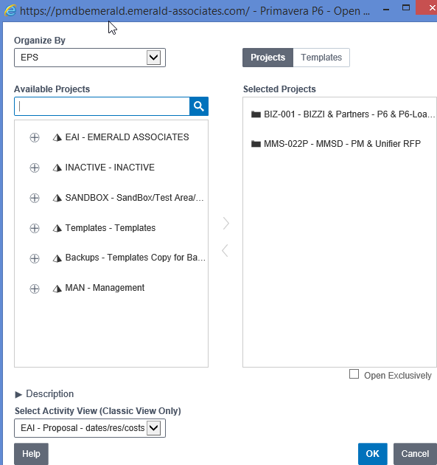Click the EPS pyramid icon for Templates
The image size is (437, 465).
click(x=57, y=228)
